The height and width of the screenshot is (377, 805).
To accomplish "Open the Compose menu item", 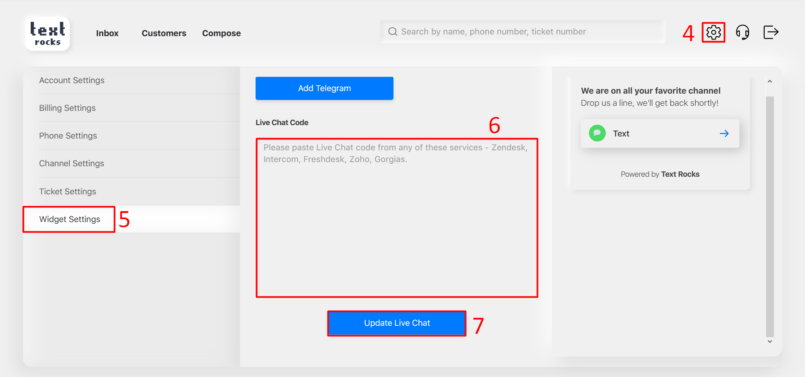I will pyautogui.click(x=221, y=33).
